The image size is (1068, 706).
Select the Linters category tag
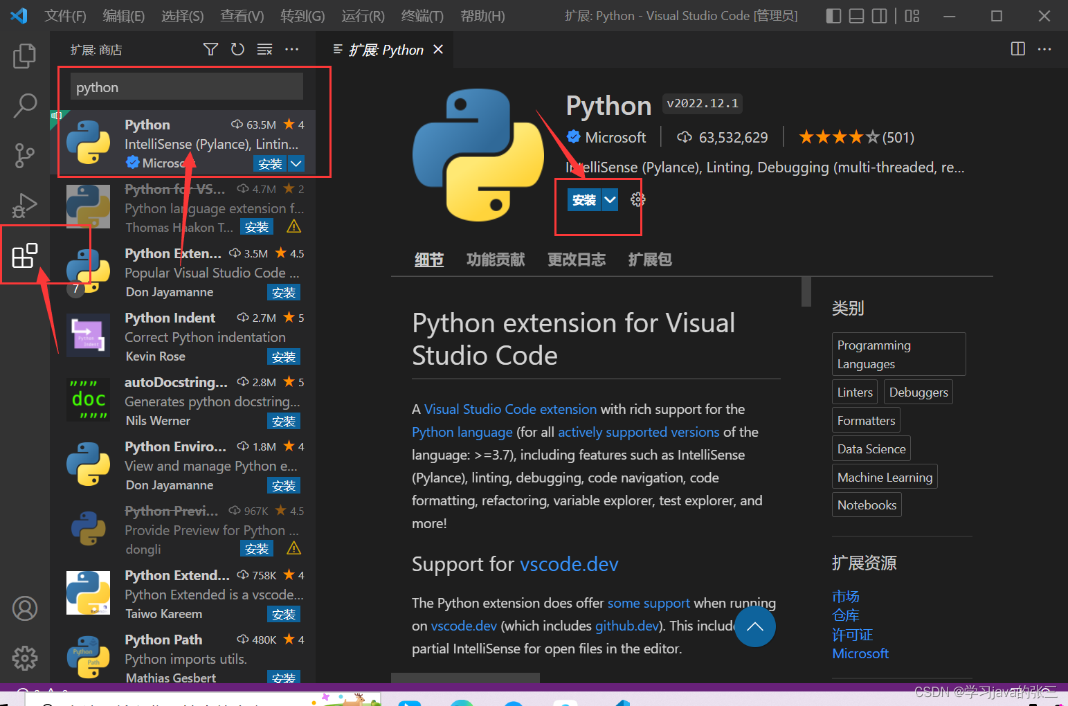[855, 392]
